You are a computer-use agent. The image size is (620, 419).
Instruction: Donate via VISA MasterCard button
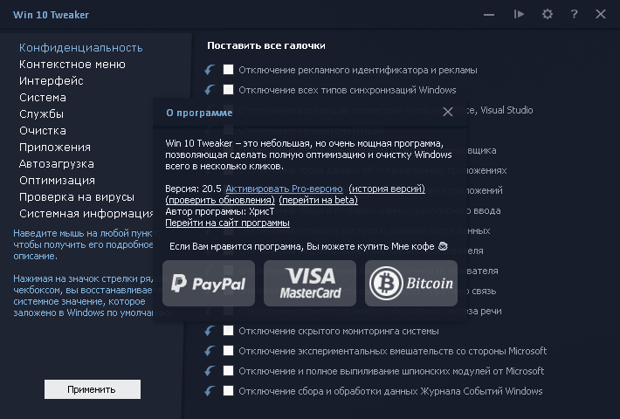[310, 283]
